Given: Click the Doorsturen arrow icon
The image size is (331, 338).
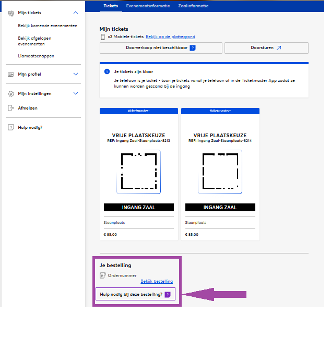Looking at the screenshot, I should pos(279,48).
